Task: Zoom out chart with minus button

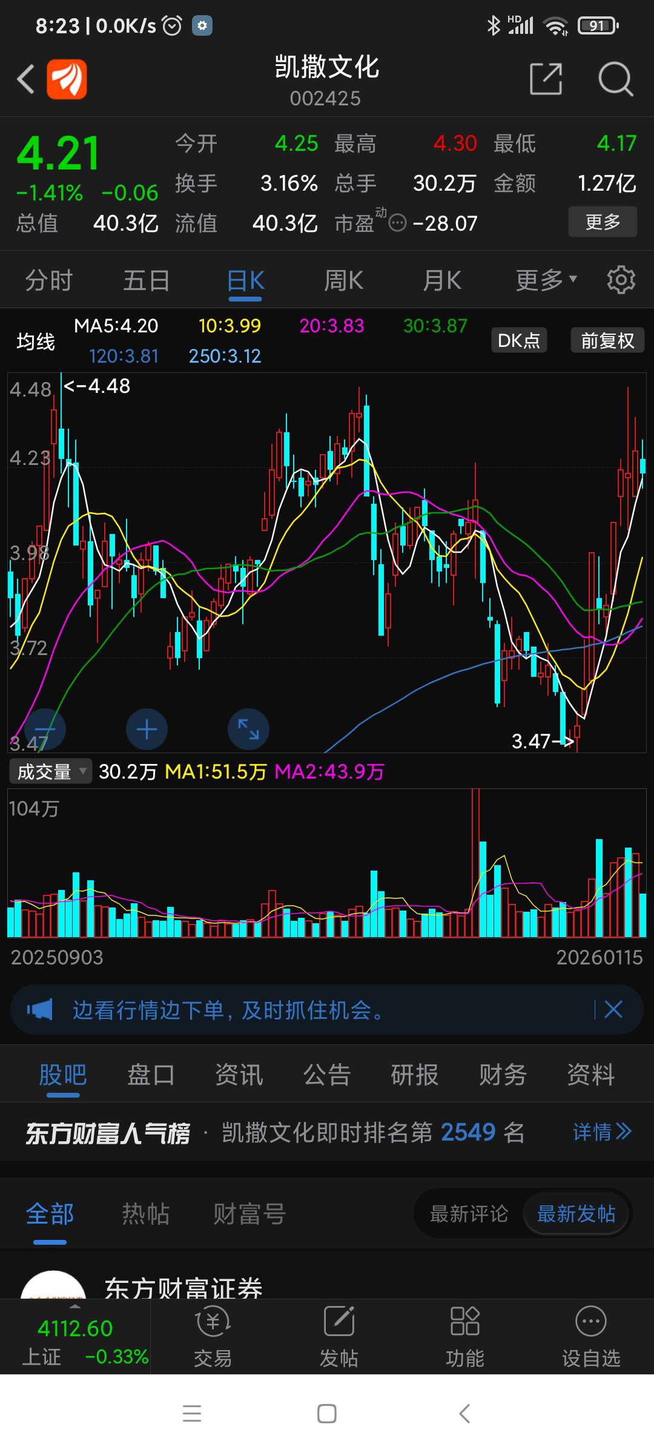Action: point(45,730)
